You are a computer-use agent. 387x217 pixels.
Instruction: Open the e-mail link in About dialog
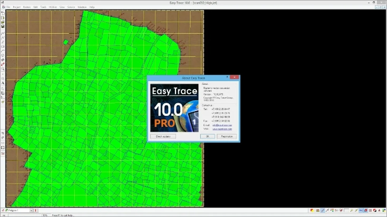(222, 125)
